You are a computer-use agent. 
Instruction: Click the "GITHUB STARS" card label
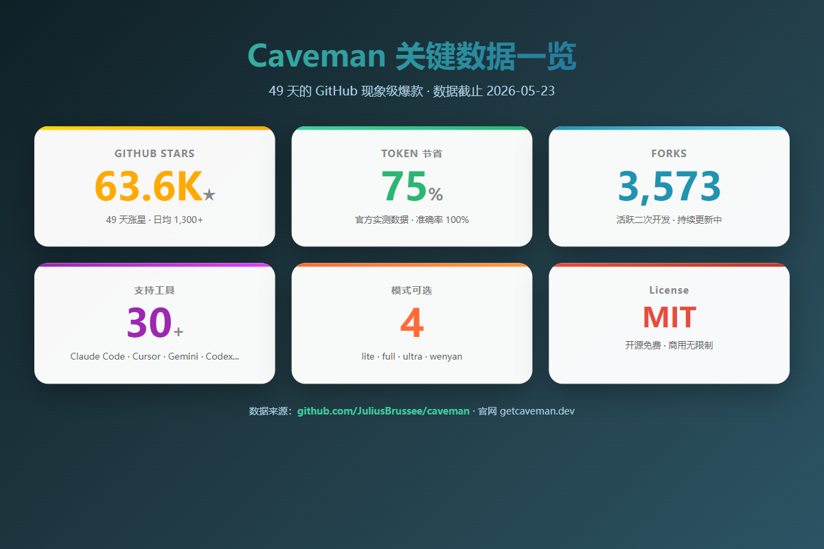[x=154, y=154]
